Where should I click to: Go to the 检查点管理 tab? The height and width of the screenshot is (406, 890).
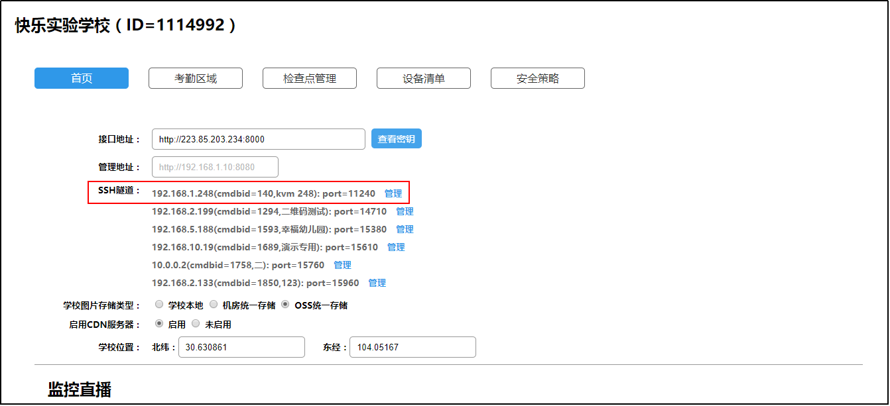310,78
